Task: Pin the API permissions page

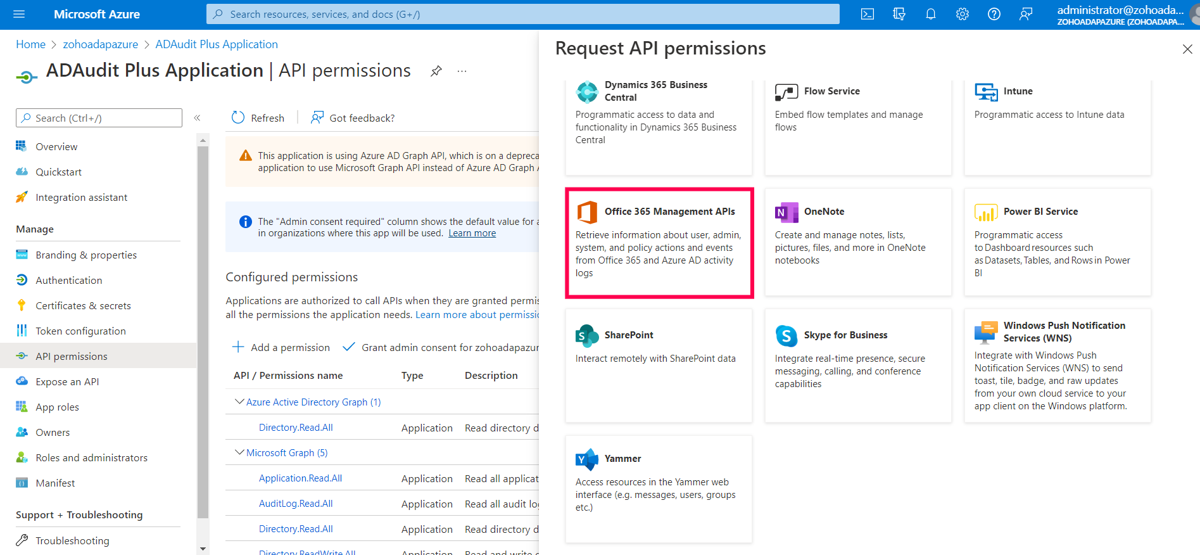Action: click(436, 71)
